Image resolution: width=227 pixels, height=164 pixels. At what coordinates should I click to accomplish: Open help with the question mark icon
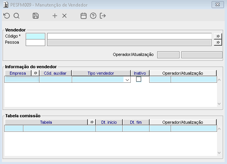point(93,16)
